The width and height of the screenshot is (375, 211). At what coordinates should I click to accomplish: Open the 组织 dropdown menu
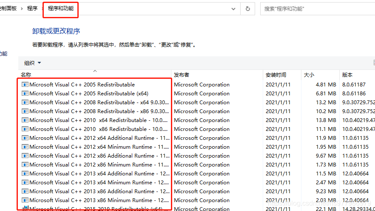tap(32, 63)
